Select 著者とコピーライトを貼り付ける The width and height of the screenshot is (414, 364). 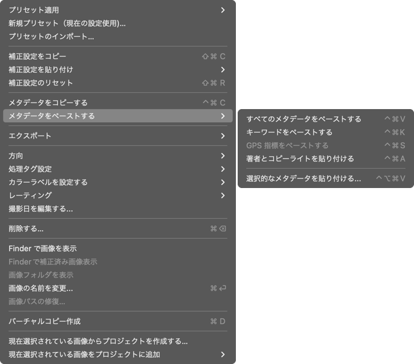326,158
